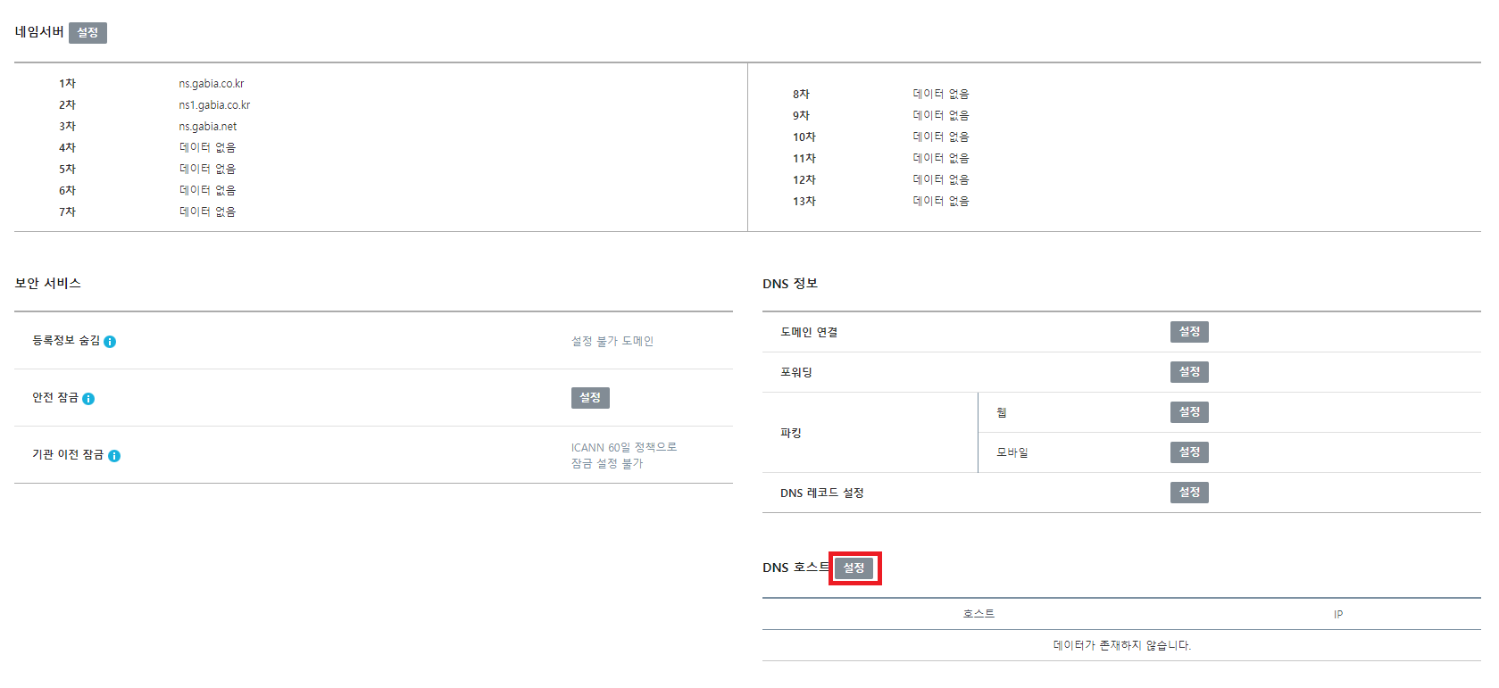The image size is (1499, 688).
Task: Click the 데이터 없음 value for 4차
Action: 207,148
